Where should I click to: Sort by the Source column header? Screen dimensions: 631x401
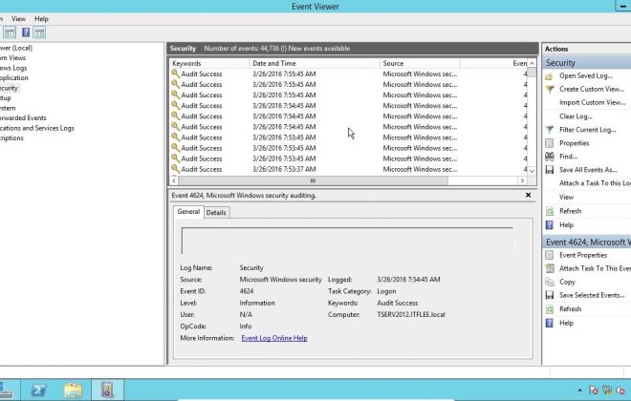click(x=420, y=63)
